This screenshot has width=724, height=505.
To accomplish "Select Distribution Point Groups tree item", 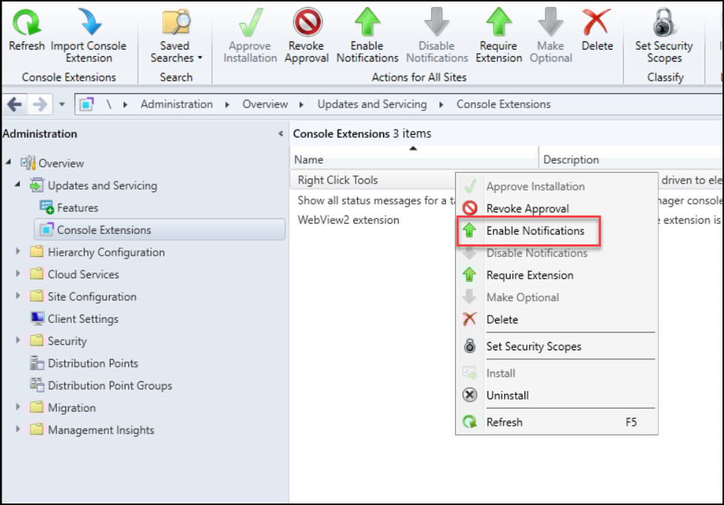I will click(x=110, y=385).
